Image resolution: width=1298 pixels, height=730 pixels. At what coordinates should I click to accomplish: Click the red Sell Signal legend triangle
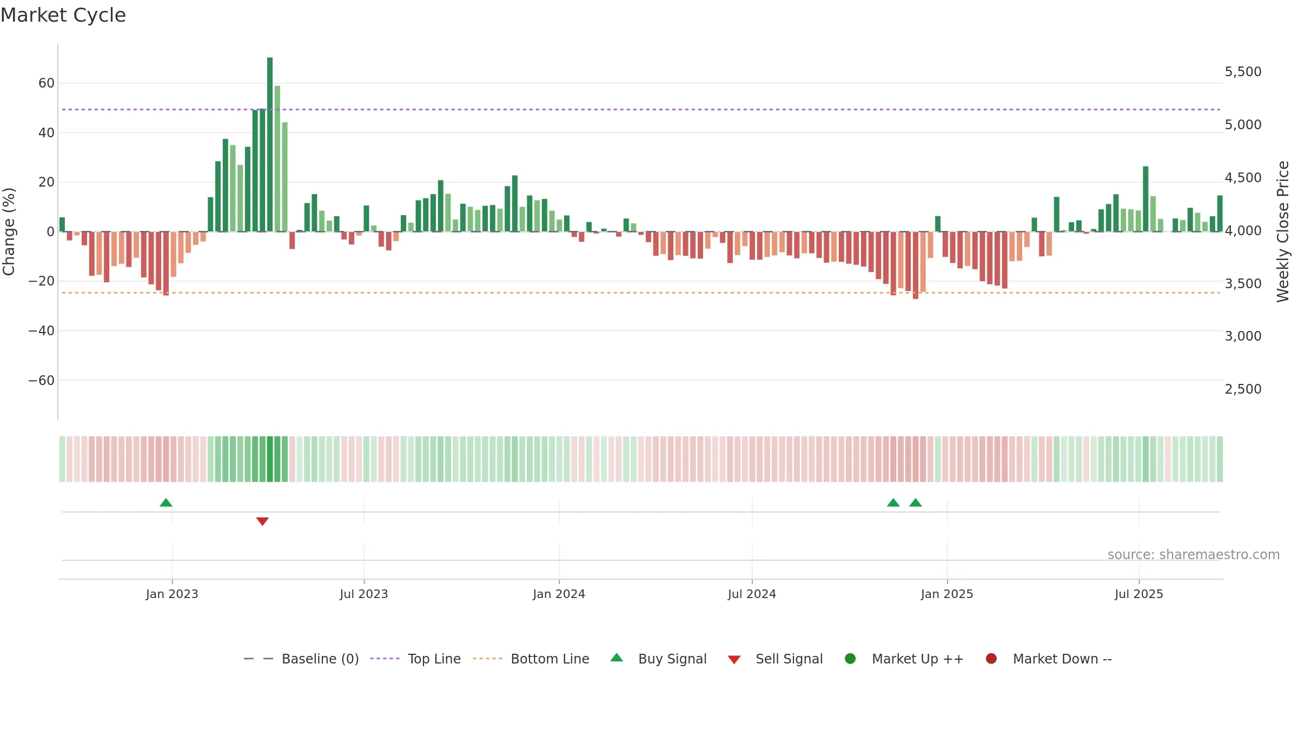734,660
